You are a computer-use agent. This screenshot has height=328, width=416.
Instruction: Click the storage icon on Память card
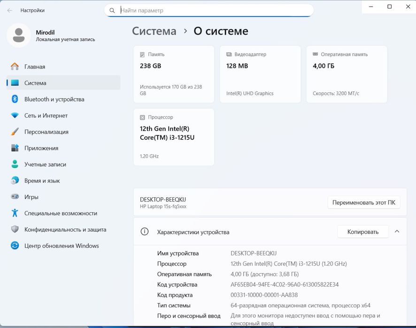click(x=142, y=54)
